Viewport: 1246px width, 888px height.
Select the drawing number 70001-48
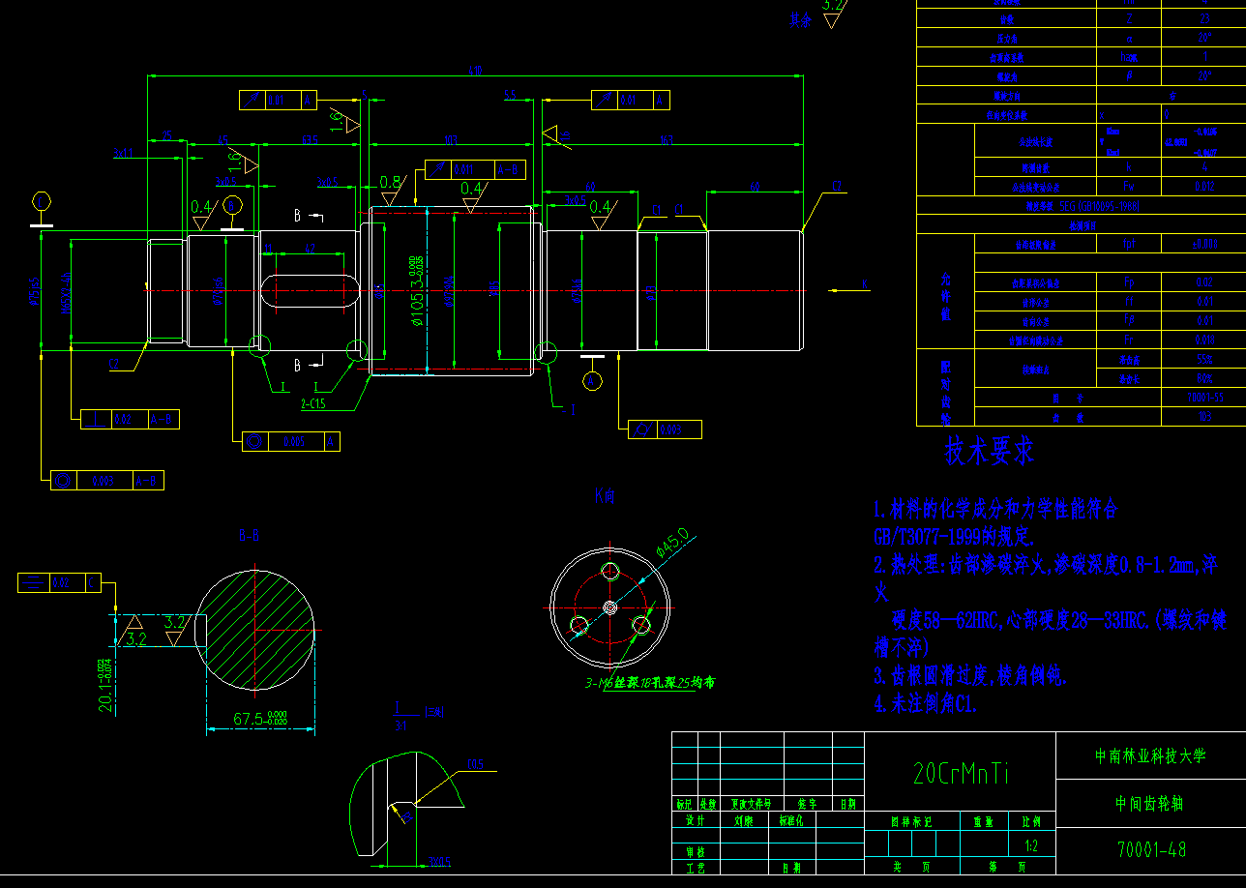(1151, 849)
